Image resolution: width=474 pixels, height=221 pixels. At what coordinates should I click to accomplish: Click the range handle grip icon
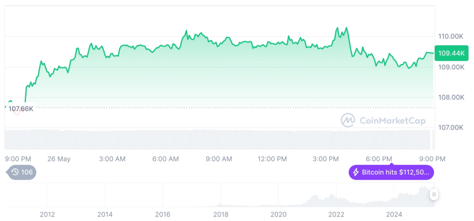coord(434,195)
